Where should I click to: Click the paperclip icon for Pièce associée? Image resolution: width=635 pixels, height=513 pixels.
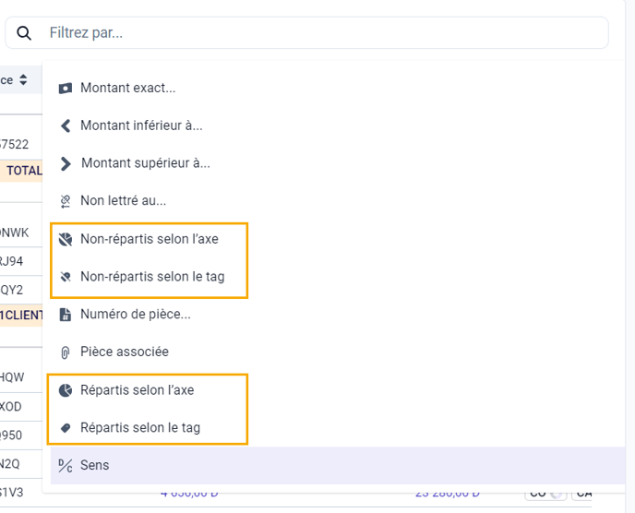tap(66, 352)
